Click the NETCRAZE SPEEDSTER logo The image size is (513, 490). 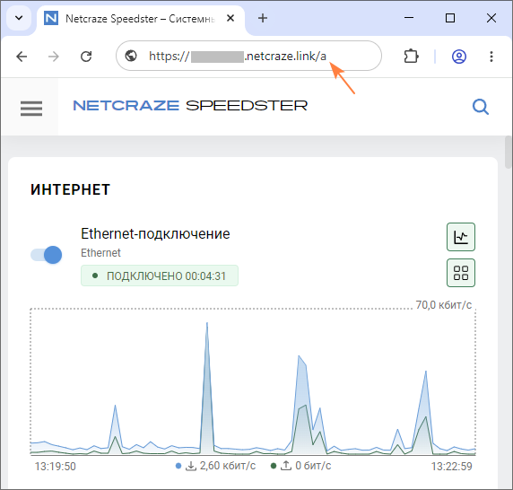tap(190, 106)
